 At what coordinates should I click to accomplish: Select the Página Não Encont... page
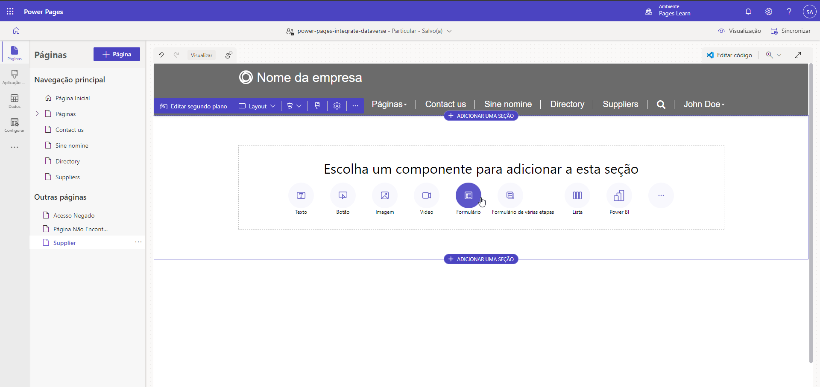80,229
